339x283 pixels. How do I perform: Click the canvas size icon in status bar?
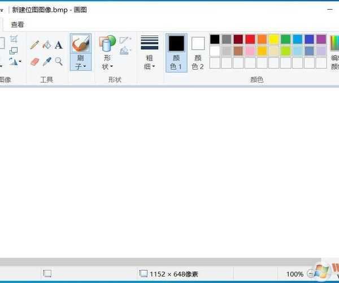pos(143,273)
